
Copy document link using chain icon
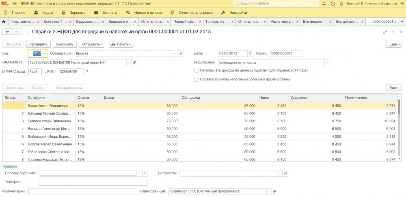click(385, 32)
